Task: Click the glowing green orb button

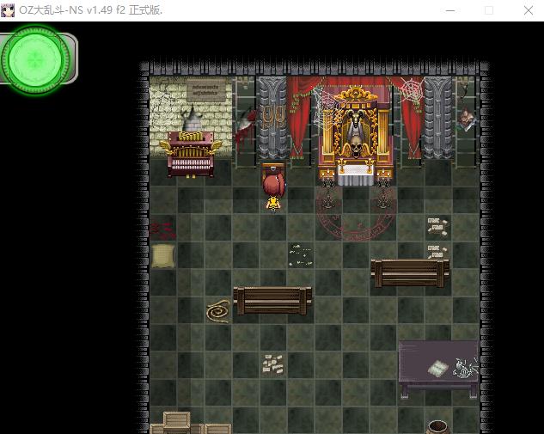Action: [x=34, y=59]
